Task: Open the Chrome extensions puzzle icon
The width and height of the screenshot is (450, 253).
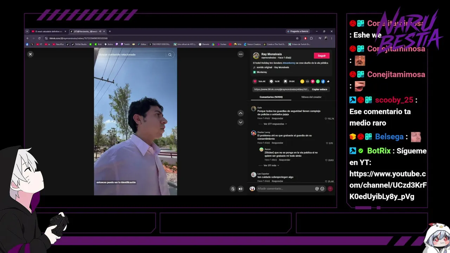Action: pyautogui.click(x=311, y=38)
